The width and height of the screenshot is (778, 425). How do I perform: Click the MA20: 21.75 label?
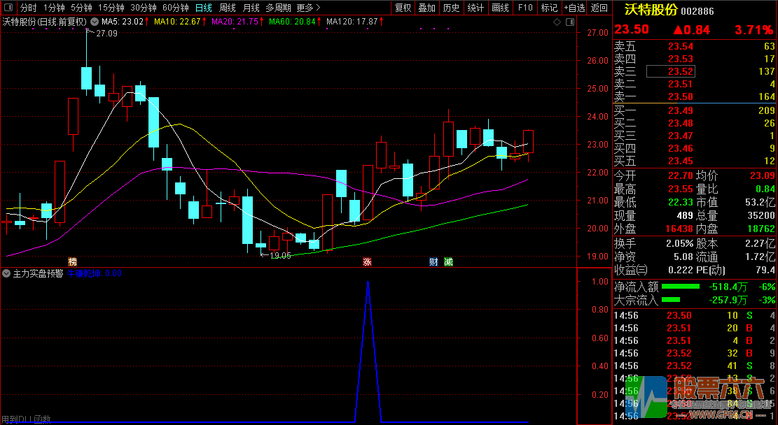(x=235, y=22)
